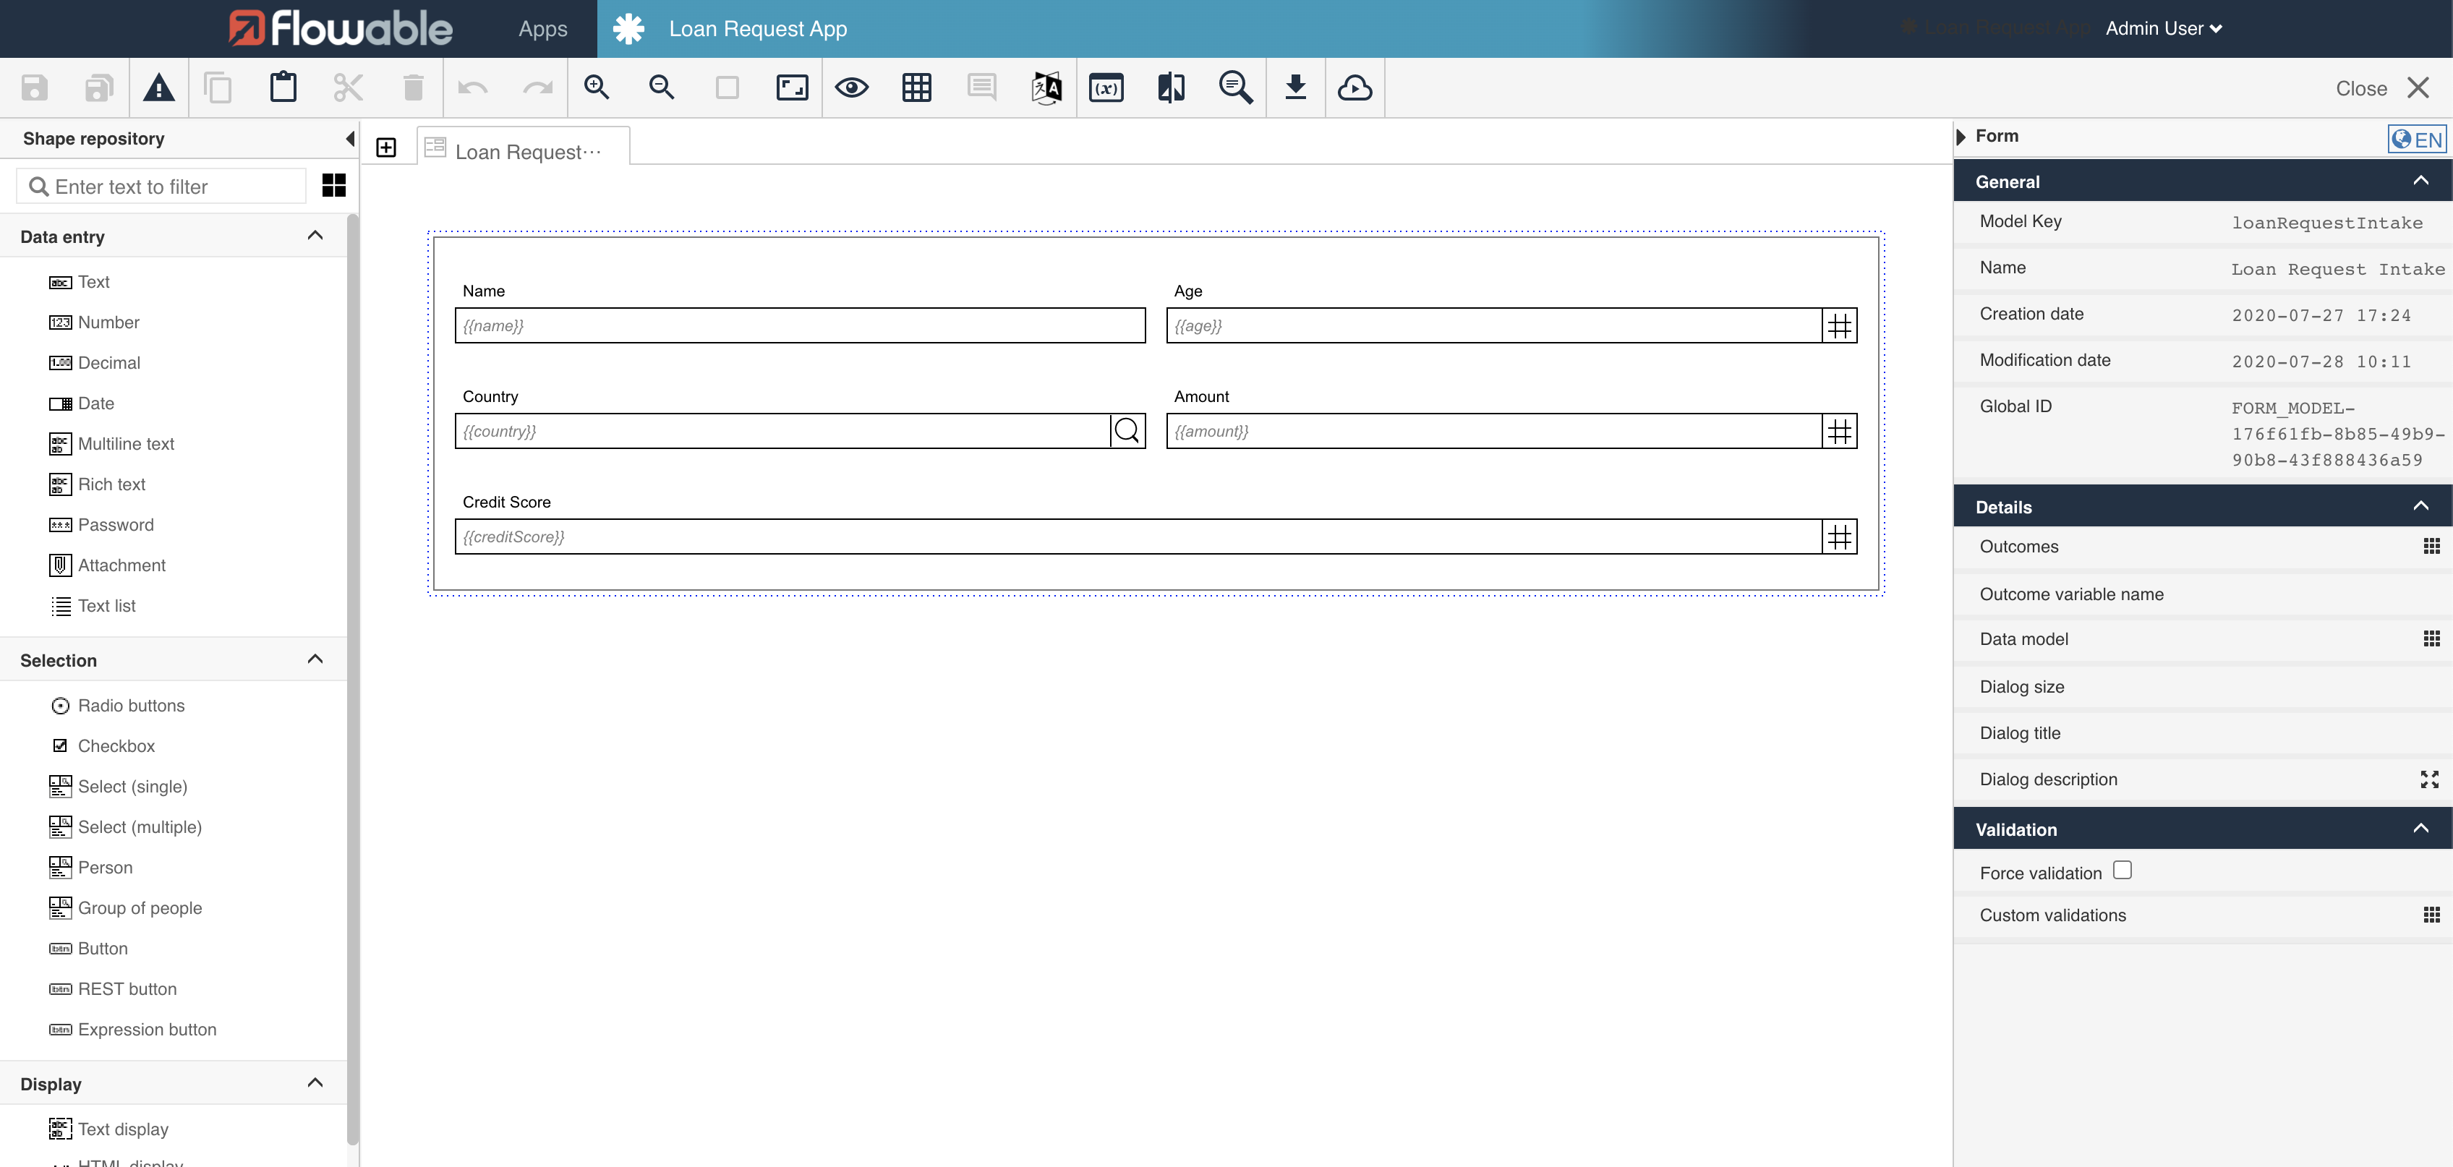
Task: Collapse the Data entry section
Action: [x=315, y=235]
